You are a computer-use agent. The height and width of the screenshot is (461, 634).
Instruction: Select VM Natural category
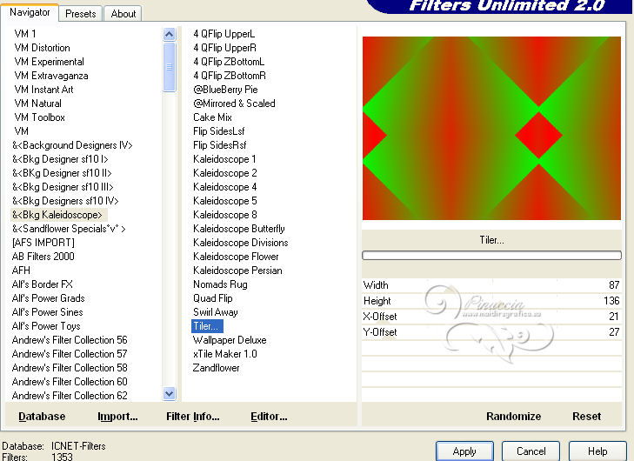pos(38,104)
